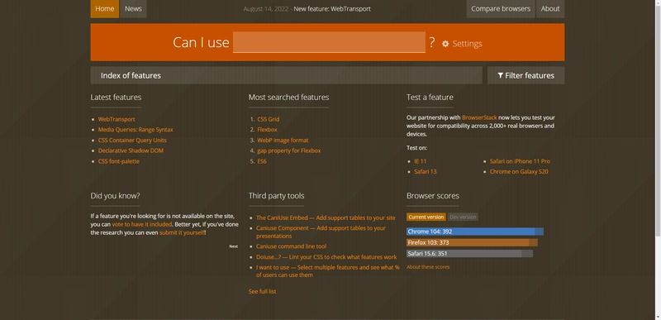Select the Current version scores toggle
The height and width of the screenshot is (320, 661).
[426, 217]
